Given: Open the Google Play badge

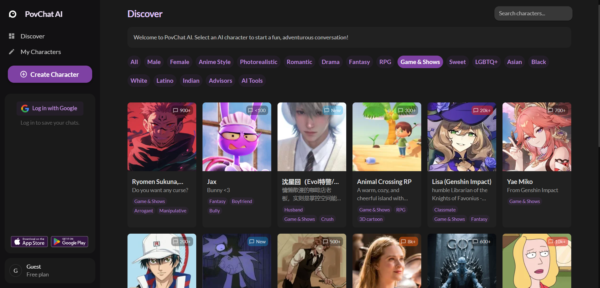Looking at the screenshot, I should tap(69, 241).
